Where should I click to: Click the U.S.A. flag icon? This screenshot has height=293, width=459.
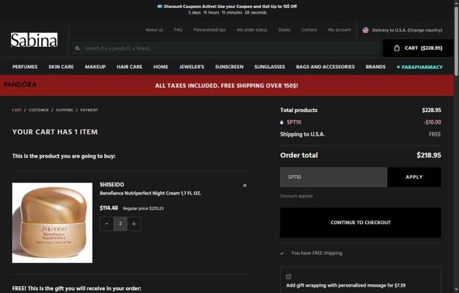click(366, 30)
